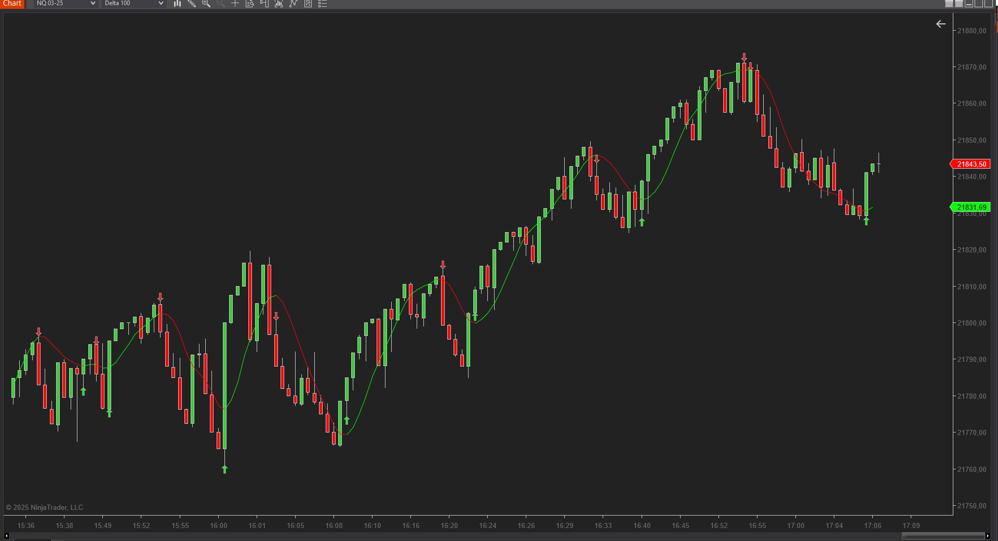The image size is (998, 541).
Task: Open the data box search icon
Action: (x=249, y=4)
